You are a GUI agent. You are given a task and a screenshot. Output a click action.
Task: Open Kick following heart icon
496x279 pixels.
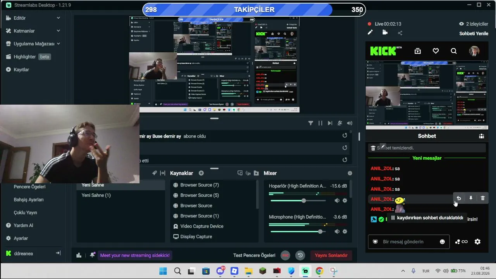436,51
